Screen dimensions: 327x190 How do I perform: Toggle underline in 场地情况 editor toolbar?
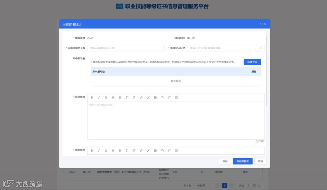pyautogui.click(x=106, y=151)
